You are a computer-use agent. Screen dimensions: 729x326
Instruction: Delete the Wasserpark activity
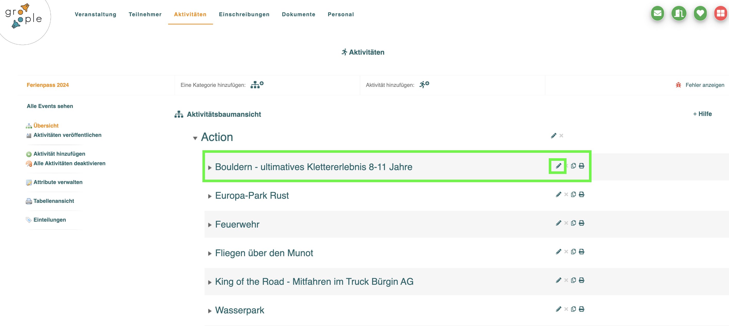566,309
